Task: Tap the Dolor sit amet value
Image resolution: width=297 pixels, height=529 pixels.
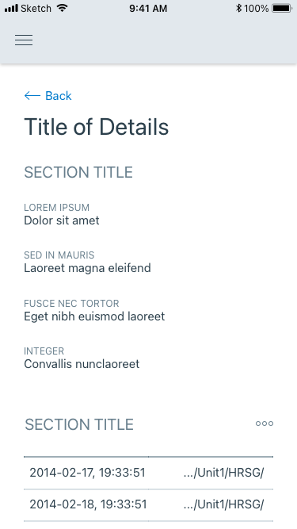Action: pos(62,220)
